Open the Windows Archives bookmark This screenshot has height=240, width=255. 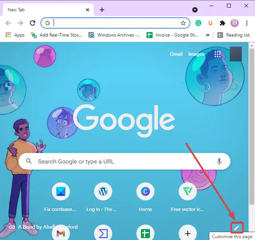point(114,35)
